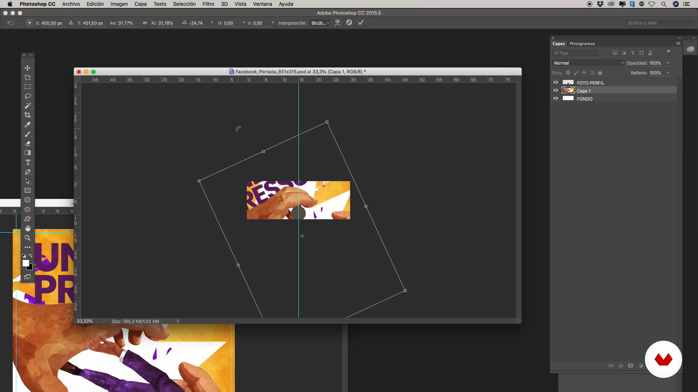698x392 pixels.
Task: Switch to the Pictogramas tab
Action: pyautogui.click(x=582, y=44)
